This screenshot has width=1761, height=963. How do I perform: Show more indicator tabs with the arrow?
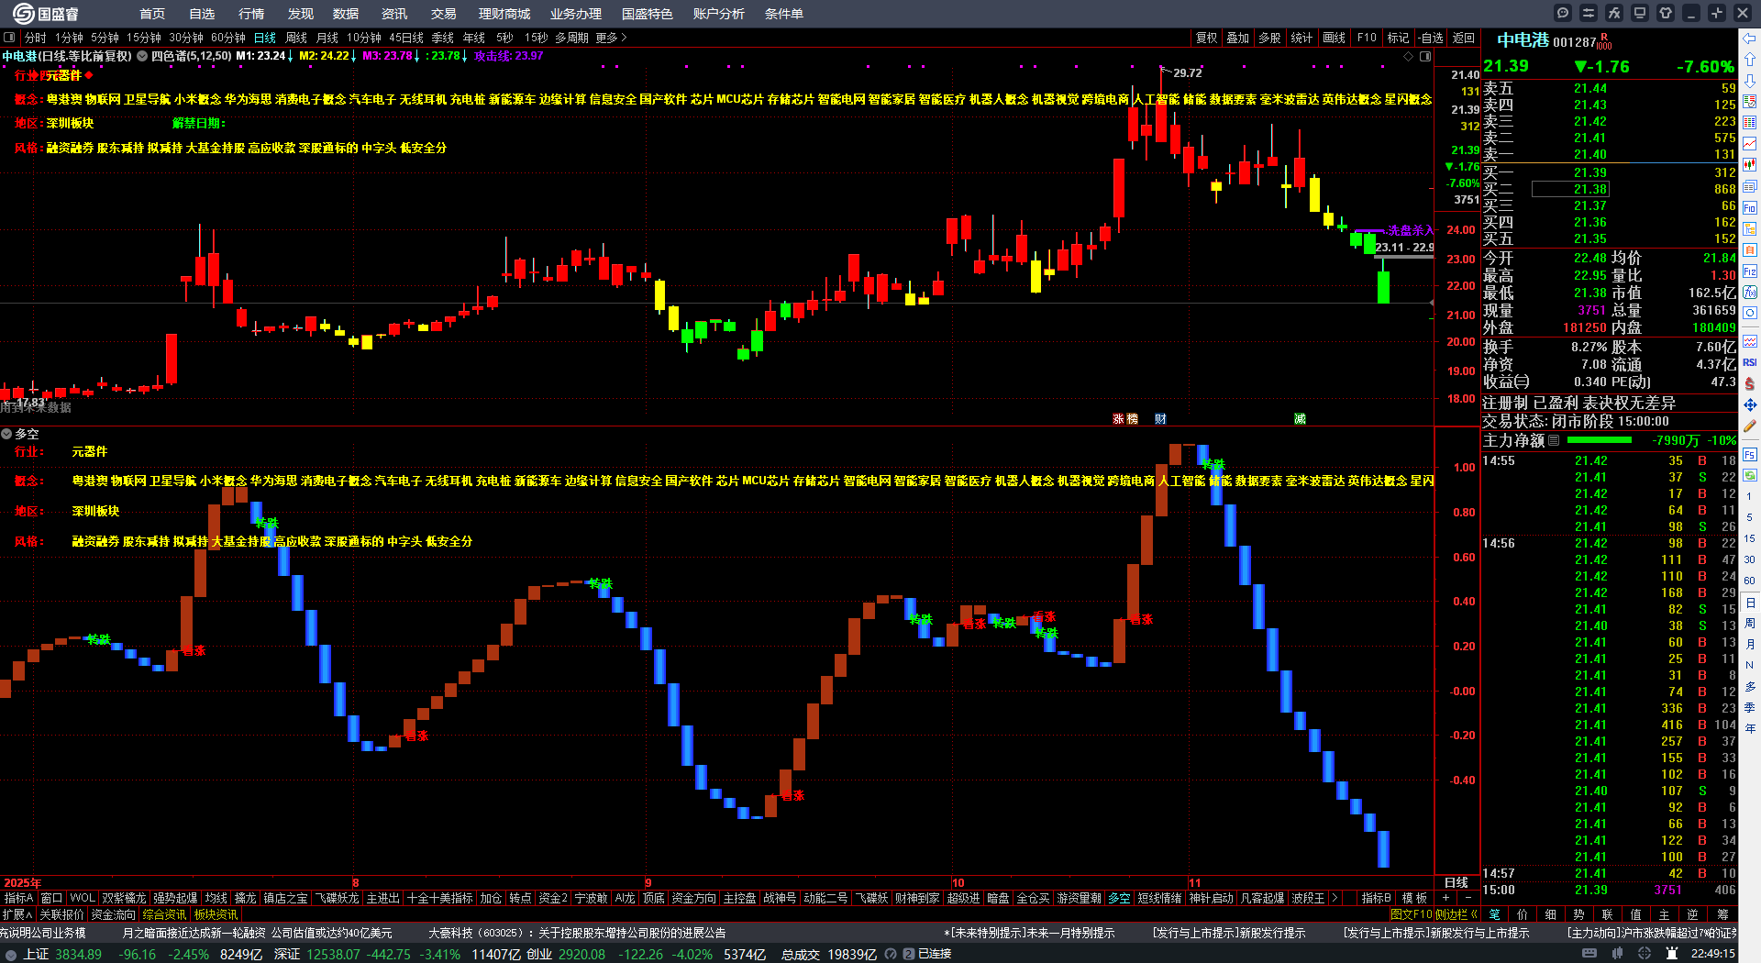pyautogui.click(x=1335, y=898)
